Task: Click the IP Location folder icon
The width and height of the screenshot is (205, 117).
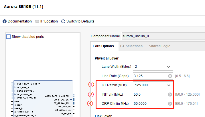Action: click(37, 21)
